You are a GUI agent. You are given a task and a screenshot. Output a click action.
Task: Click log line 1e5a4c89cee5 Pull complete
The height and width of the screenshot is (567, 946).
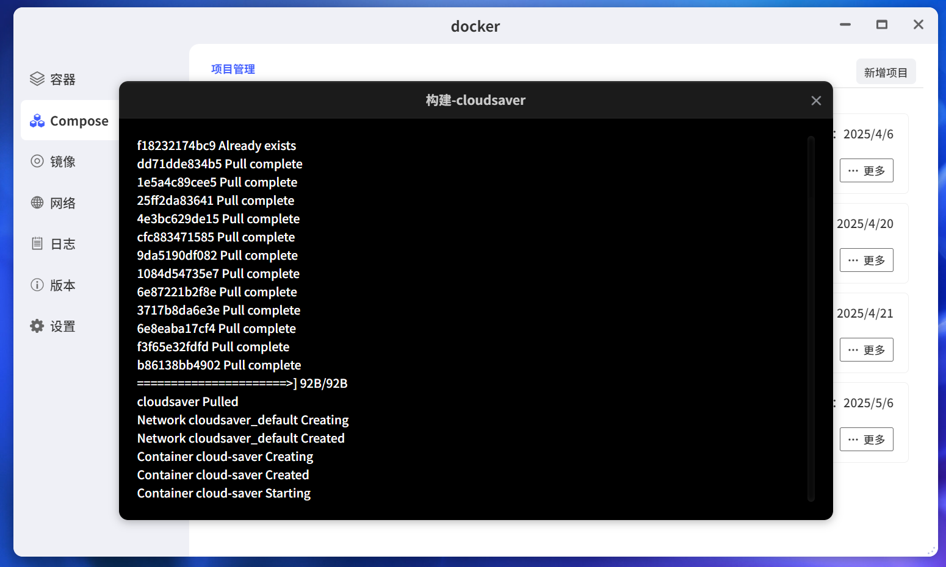coord(217,182)
